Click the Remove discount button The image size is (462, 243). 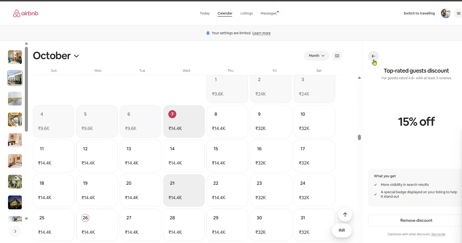pos(416,220)
